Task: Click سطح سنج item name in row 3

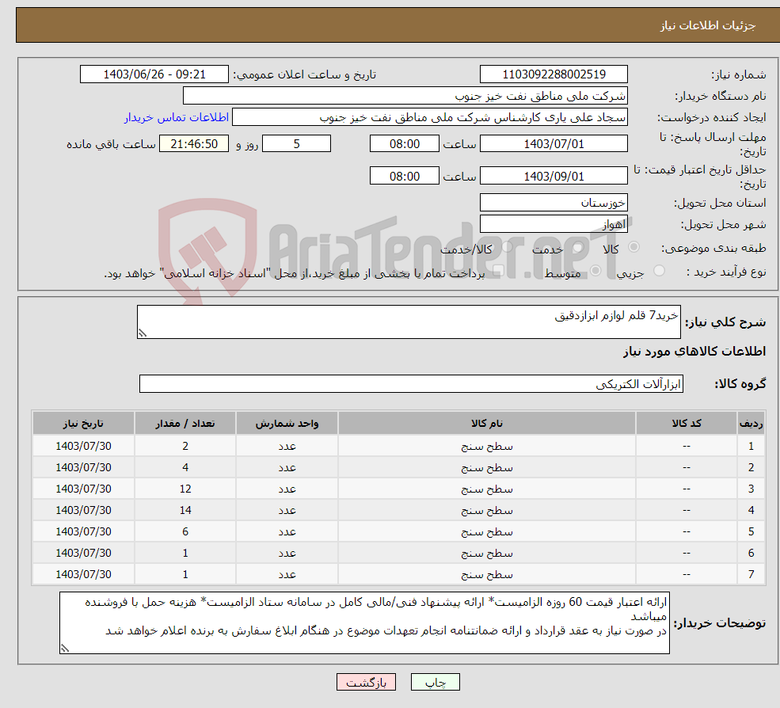Action: [x=487, y=489]
